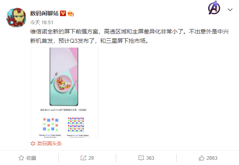Click the red topic icon beside 数码圈头条
This screenshot has width=239, height=165.
(x=33, y=144)
